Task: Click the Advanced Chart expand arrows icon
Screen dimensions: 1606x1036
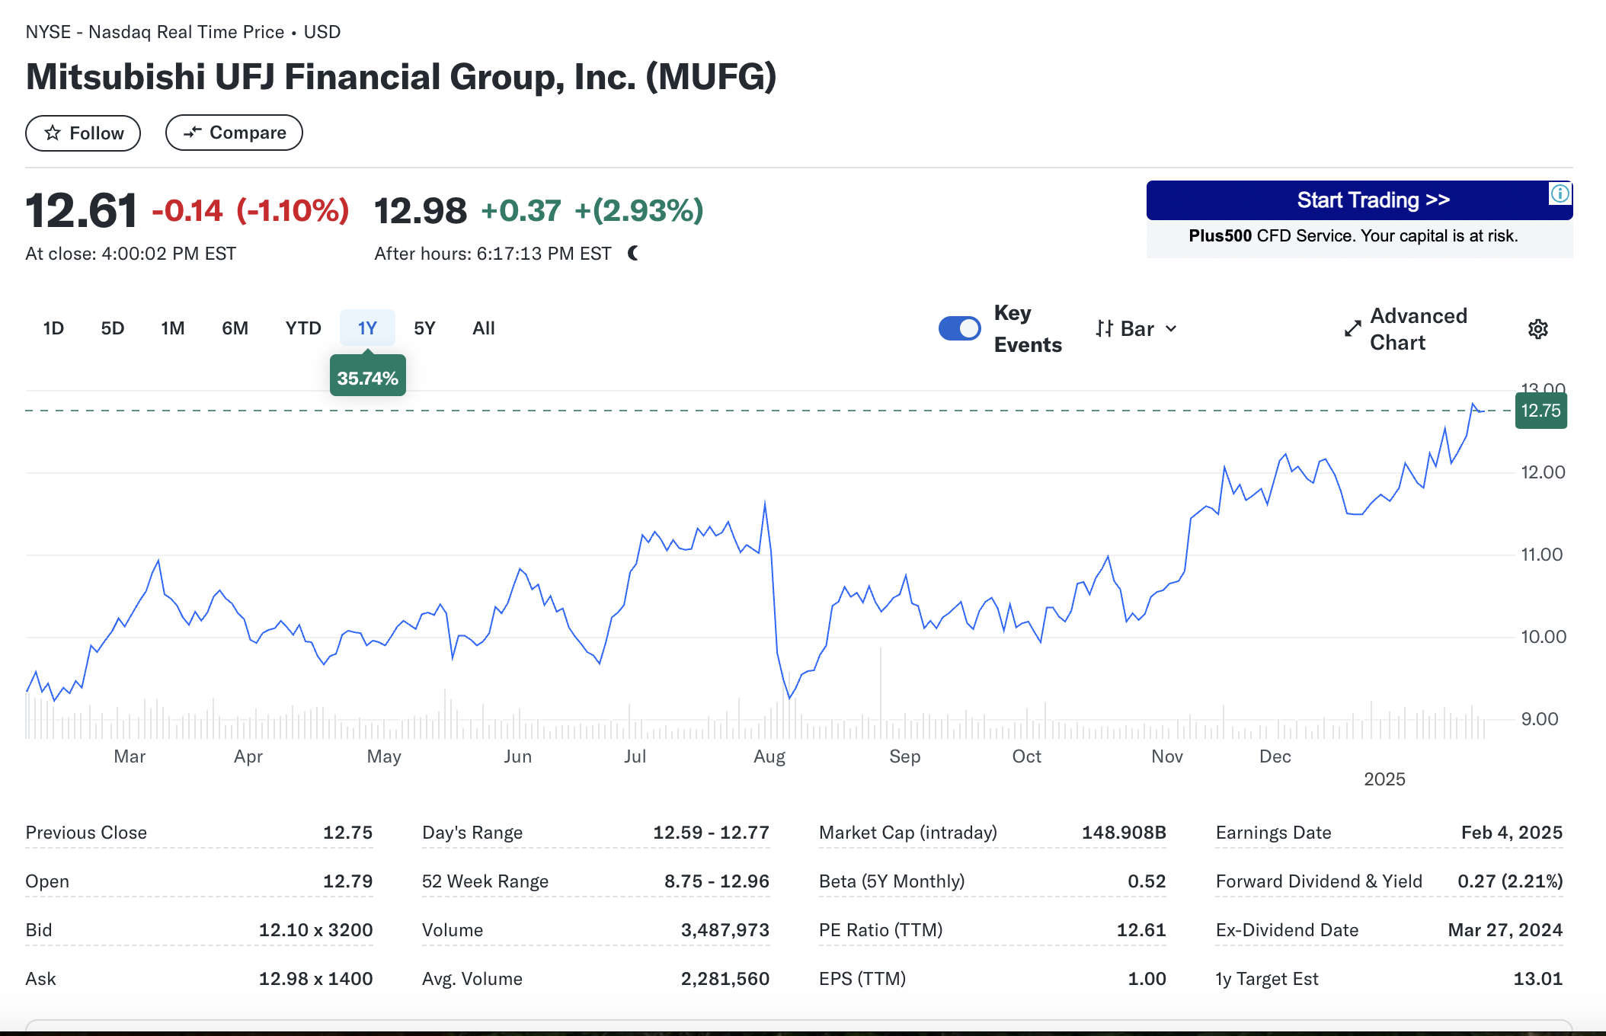Action: click(x=1352, y=329)
